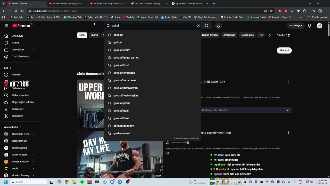This screenshot has width=330, height=186.
Task: Select the go kart suggestion
Action: [x=152, y=42]
